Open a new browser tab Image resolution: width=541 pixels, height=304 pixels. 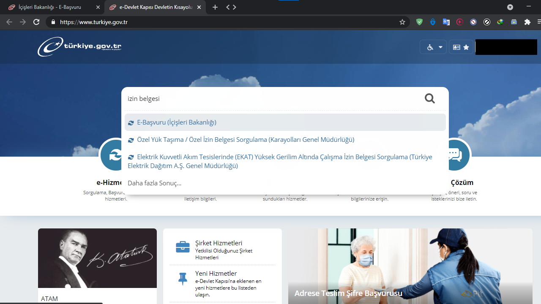click(215, 7)
